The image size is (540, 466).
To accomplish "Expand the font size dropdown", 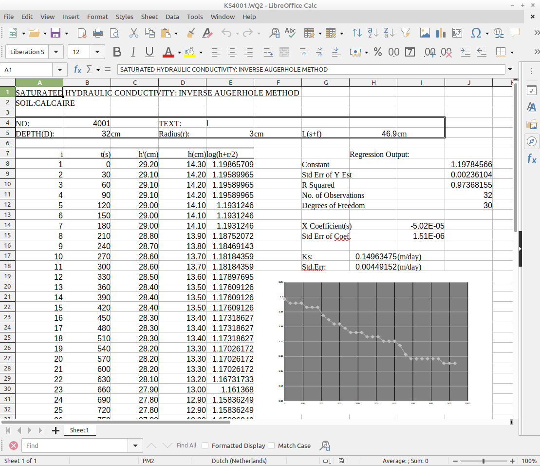I will [97, 52].
